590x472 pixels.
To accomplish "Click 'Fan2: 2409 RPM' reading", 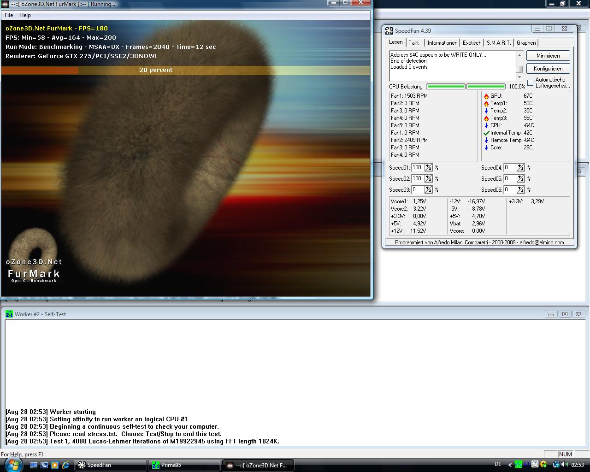I will tap(409, 140).
